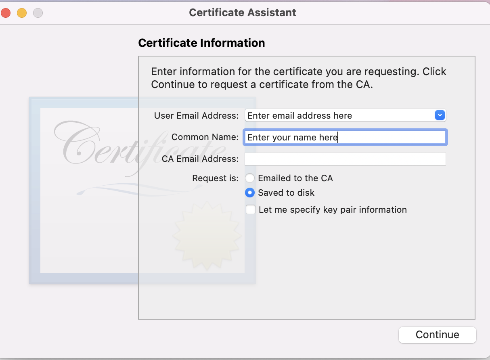Click the grayed-out zoom window button
Screen dimensions: 490x360
point(38,13)
